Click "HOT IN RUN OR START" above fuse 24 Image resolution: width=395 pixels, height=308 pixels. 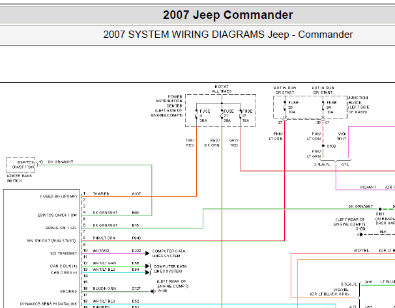(x=323, y=90)
